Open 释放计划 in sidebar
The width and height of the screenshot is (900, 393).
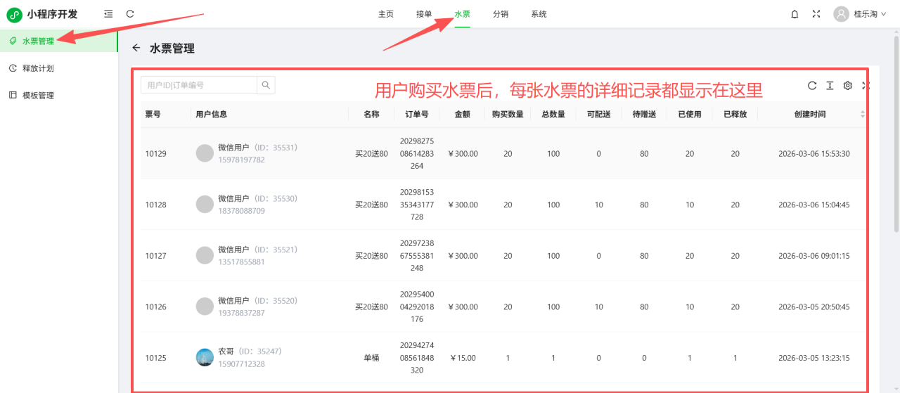coord(38,68)
